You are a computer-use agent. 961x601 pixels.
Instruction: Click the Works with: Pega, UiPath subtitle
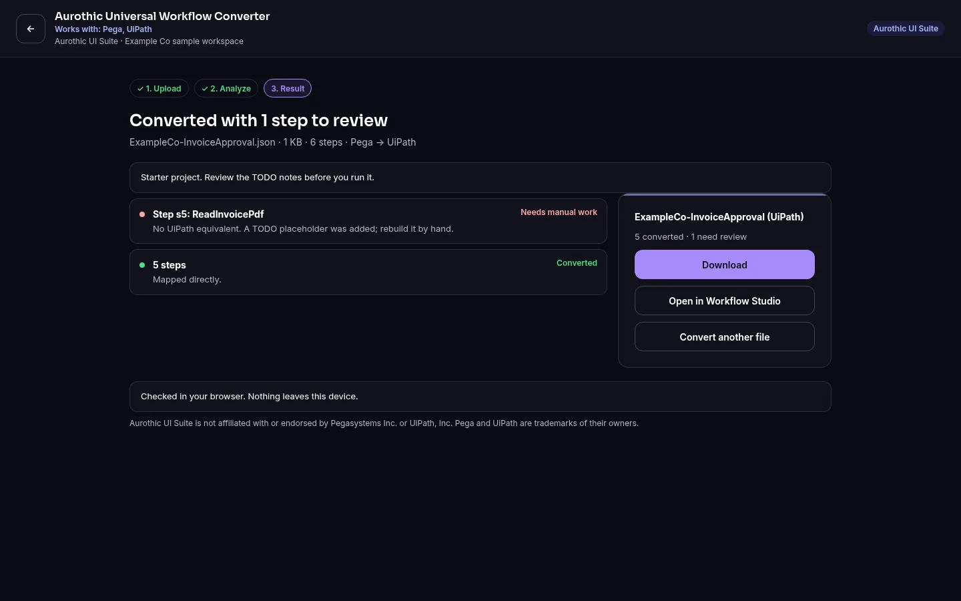(103, 29)
